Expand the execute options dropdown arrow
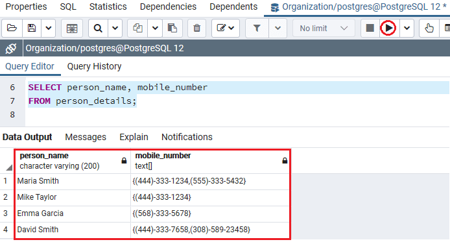The height and width of the screenshot is (242, 450). coord(407,28)
